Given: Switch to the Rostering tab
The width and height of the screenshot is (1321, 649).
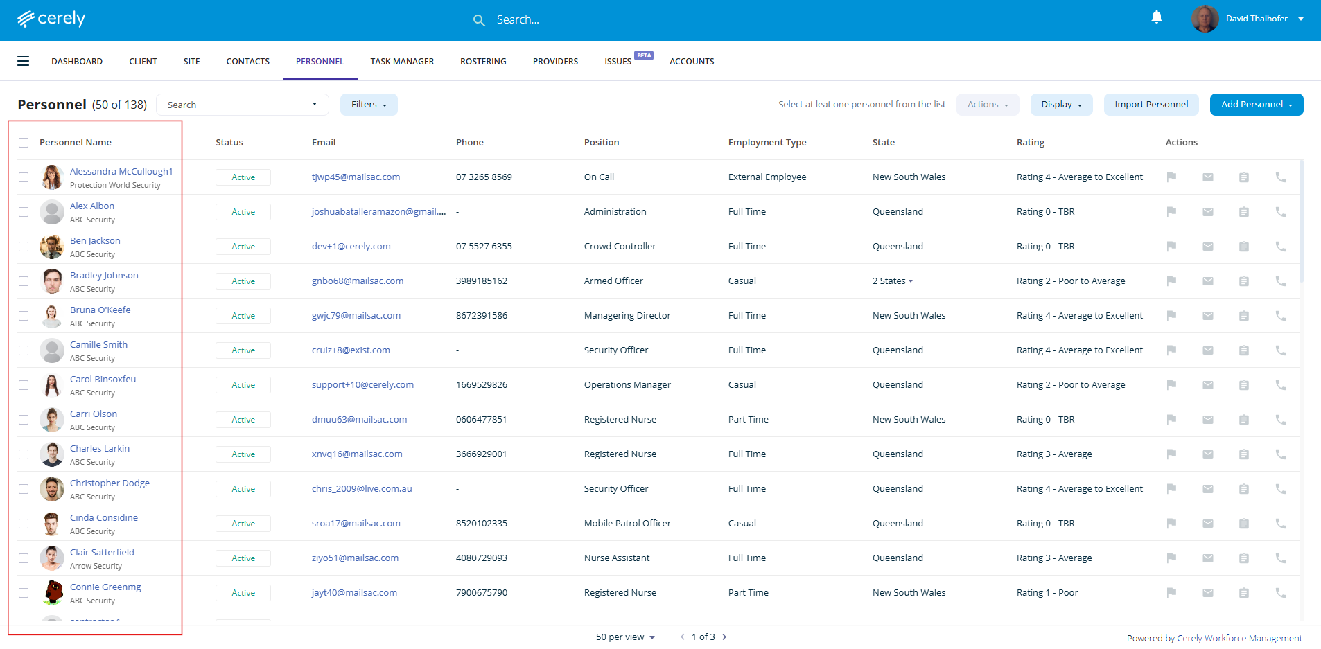Looking at the screenshot, I should (483, 62).
